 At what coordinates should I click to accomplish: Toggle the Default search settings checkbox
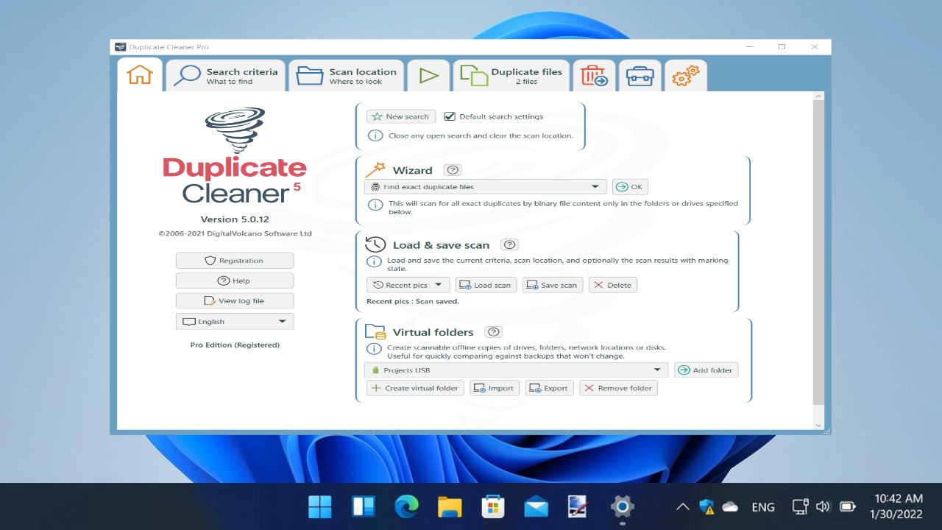(450, 116)
